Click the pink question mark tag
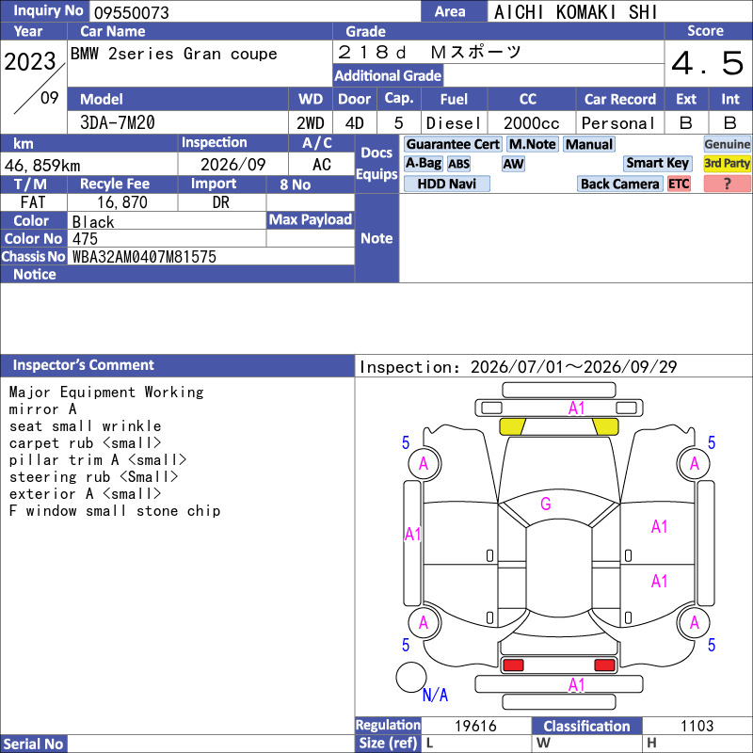Viewport: 753px width, 753px height. coord(727,184)
